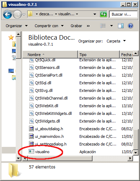
Task: Toggle the preview pane icon
Action: click(121, 26)
